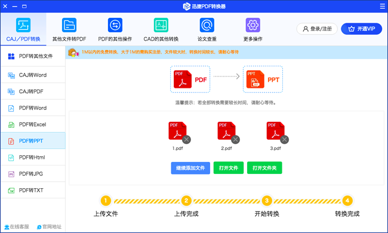
Task: Click the orange notice banner text
Action: point(160,52)
